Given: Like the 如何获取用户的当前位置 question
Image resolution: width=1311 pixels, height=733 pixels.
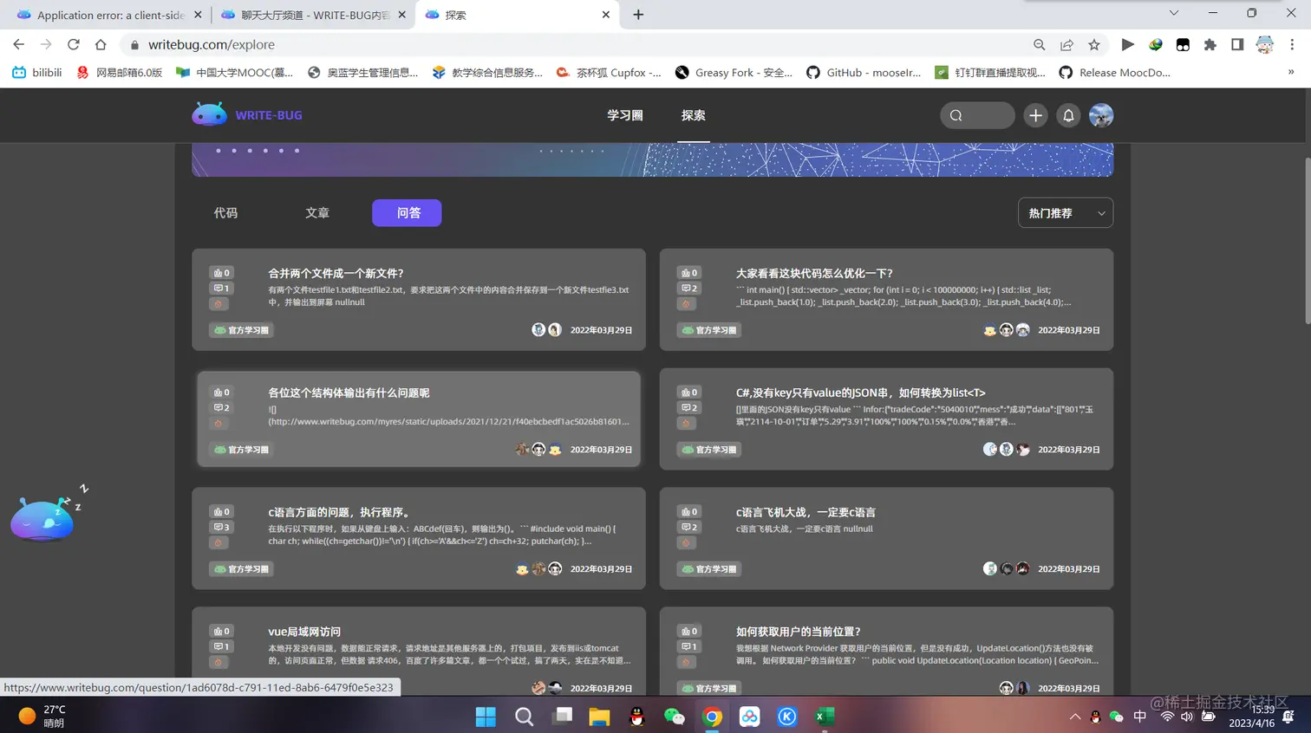Looking at the screenshot, I should [x=690, y=632].
